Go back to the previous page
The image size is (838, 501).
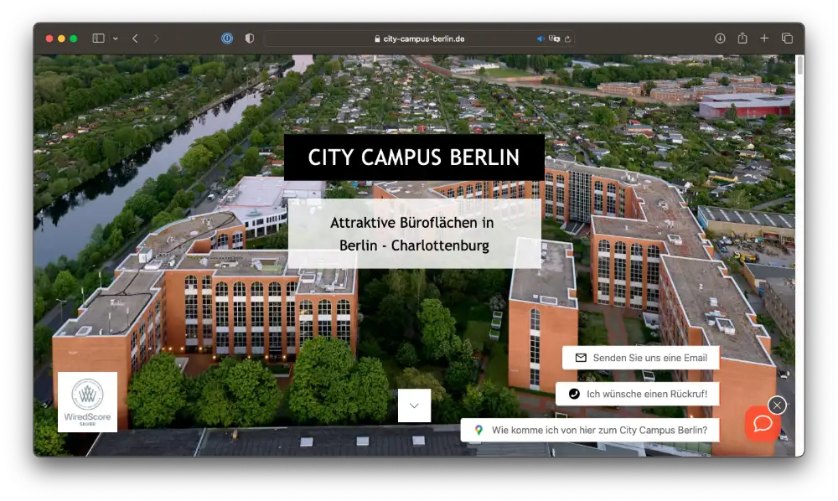(x=135, y=39)
